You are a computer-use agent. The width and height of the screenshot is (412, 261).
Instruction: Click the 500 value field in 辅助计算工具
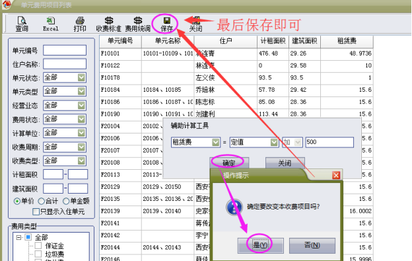point(329,142)
